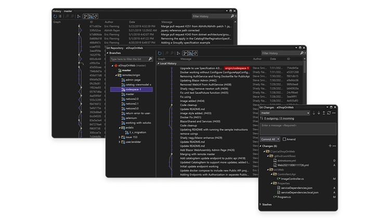Select the local master branch
The height and width of the screenshot is (220, 390).
coord(126,70)
